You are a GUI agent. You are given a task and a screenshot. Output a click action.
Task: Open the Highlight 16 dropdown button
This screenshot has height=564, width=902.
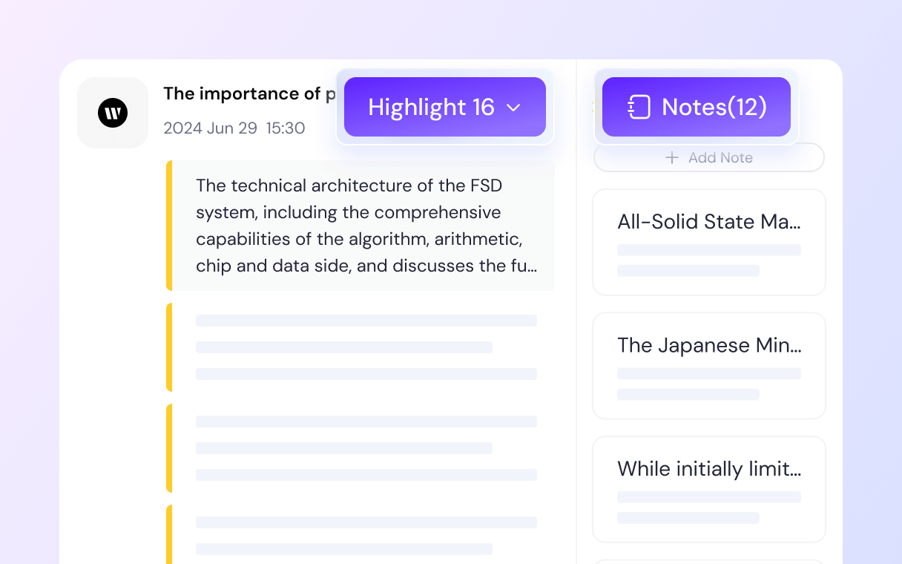445,107
